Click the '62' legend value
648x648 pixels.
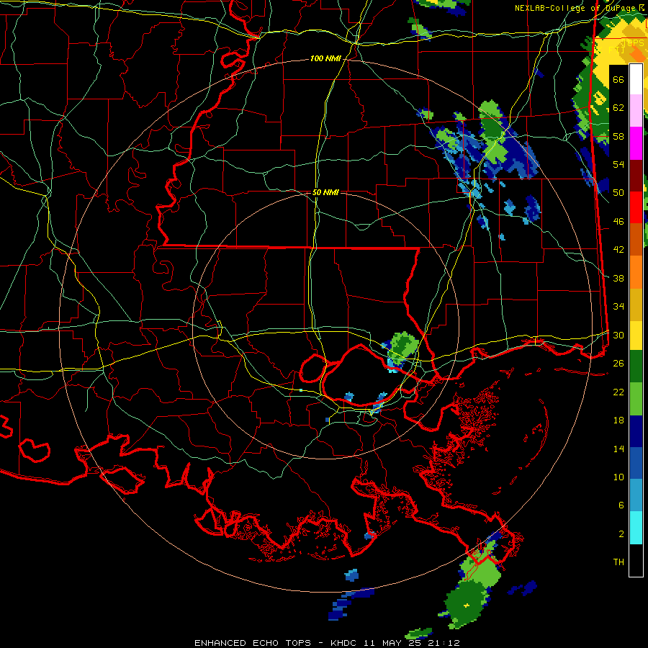618,107
